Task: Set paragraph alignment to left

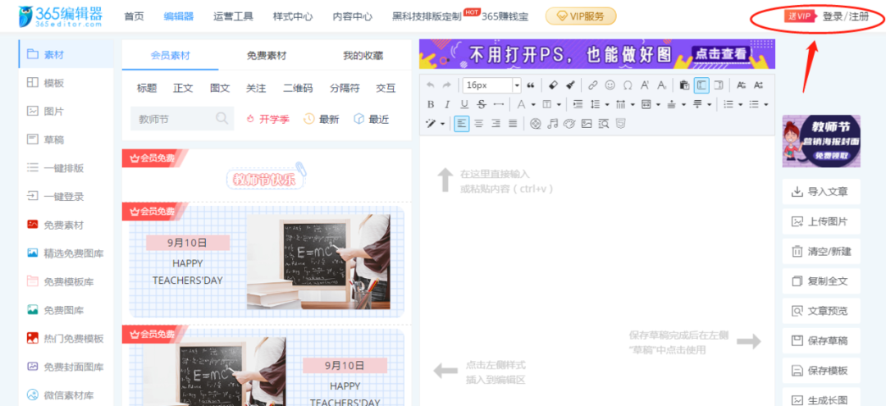Action: click(462, 123)
